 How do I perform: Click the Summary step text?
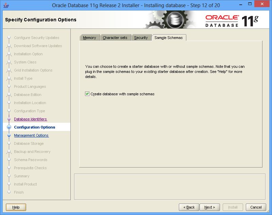22,176
